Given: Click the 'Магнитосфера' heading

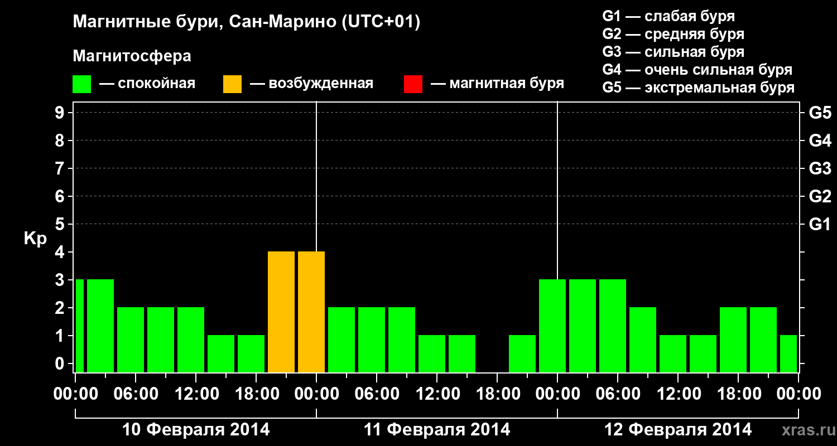Looking at the screenshot, I should (x=132, y=56).
